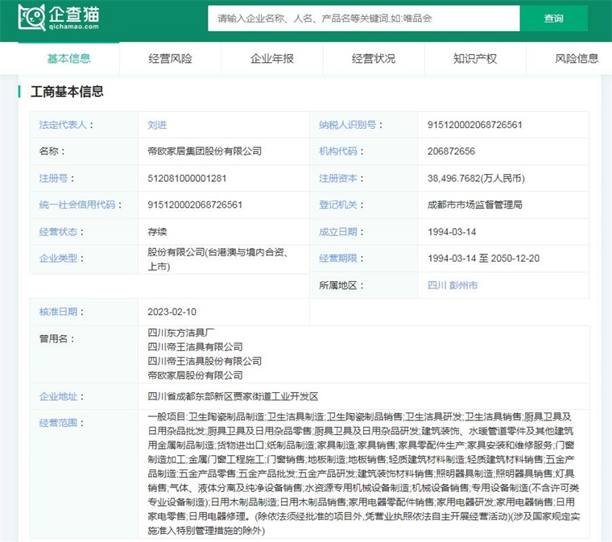Click the taxpayer ID number 915120002068726561
Image resolution: width=612 pixels, height=542 pixels.
point(475,125)
